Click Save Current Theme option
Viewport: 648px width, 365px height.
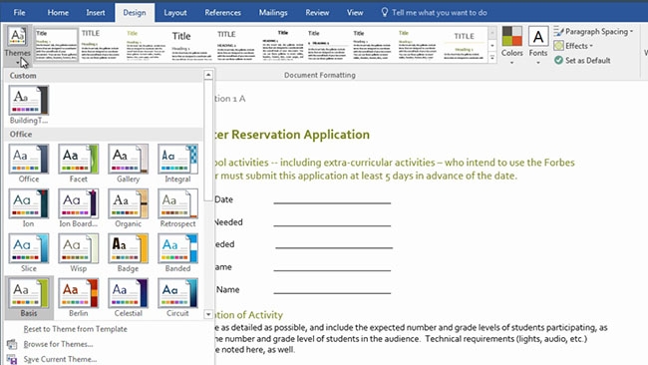pos(60,359)
